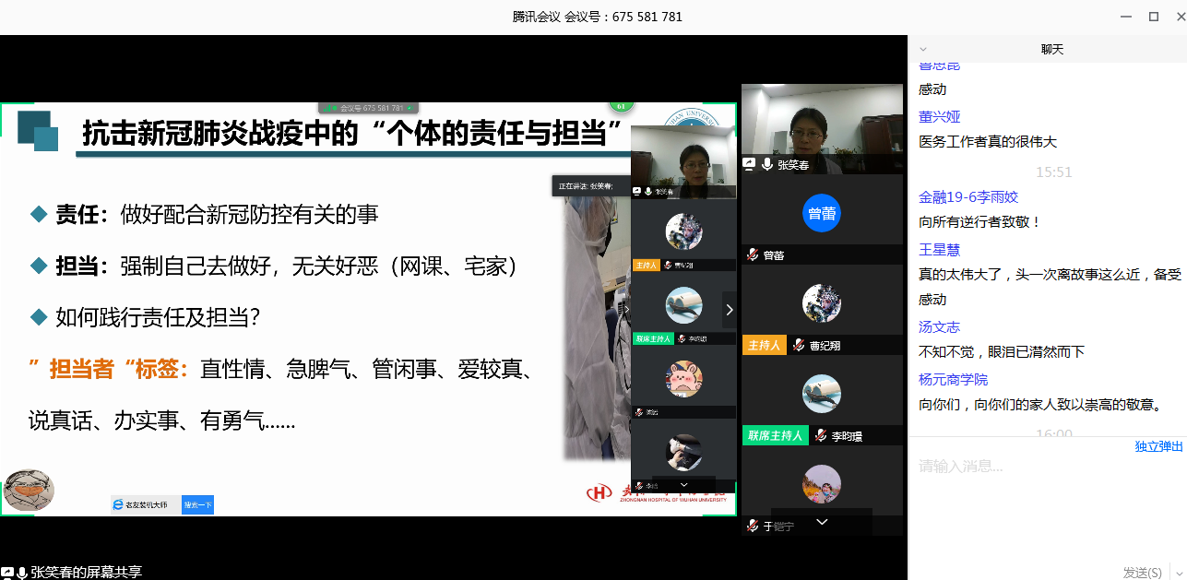Click the screen-share icon in bottom-left status bar
This screenshot has height=580, width=1187.
point(7,573)
